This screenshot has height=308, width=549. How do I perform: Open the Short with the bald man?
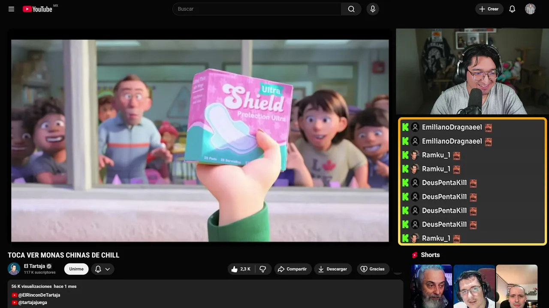coord(517,286)
